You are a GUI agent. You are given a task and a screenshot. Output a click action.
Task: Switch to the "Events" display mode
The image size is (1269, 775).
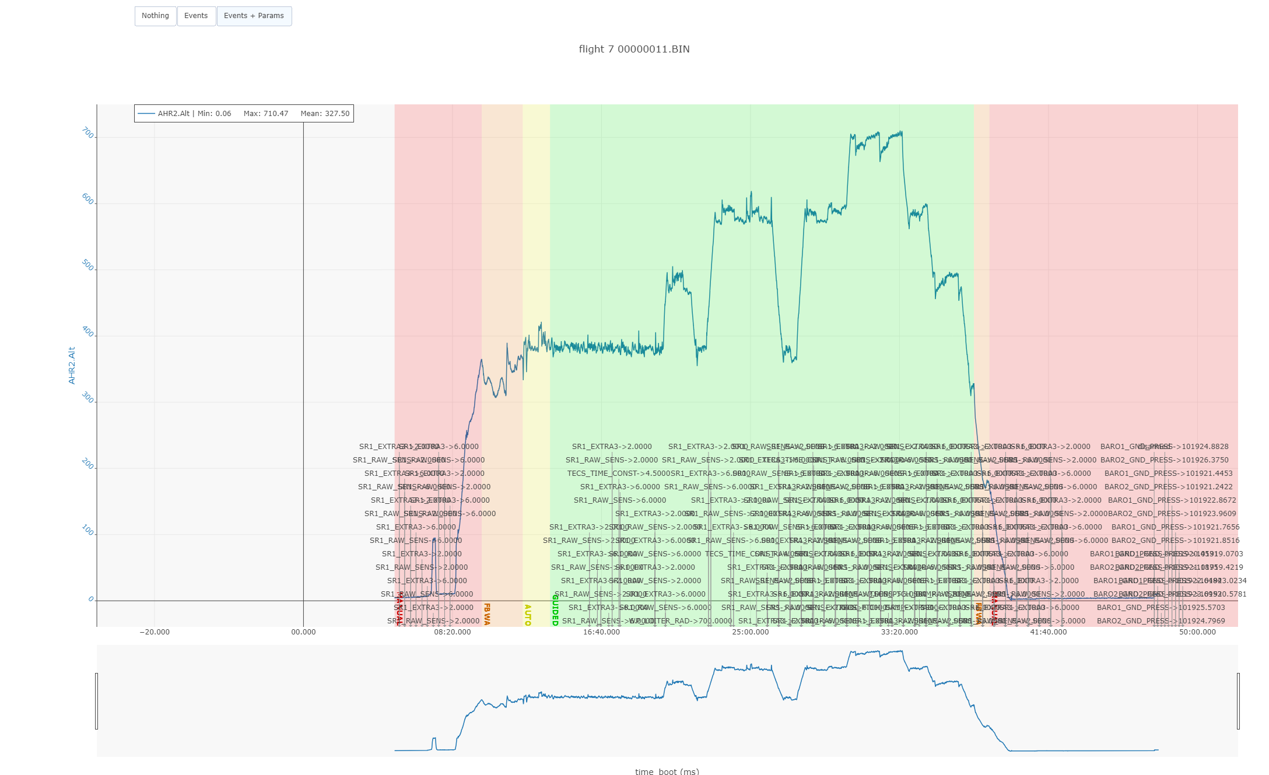click(196, 16)
